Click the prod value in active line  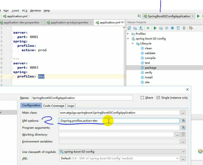tap(42, 50)
